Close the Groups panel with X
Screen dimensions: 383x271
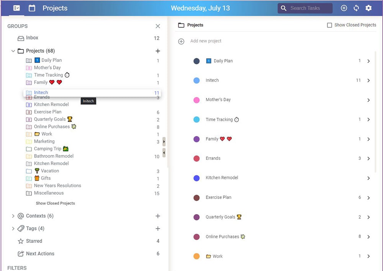tap(158, 26)
